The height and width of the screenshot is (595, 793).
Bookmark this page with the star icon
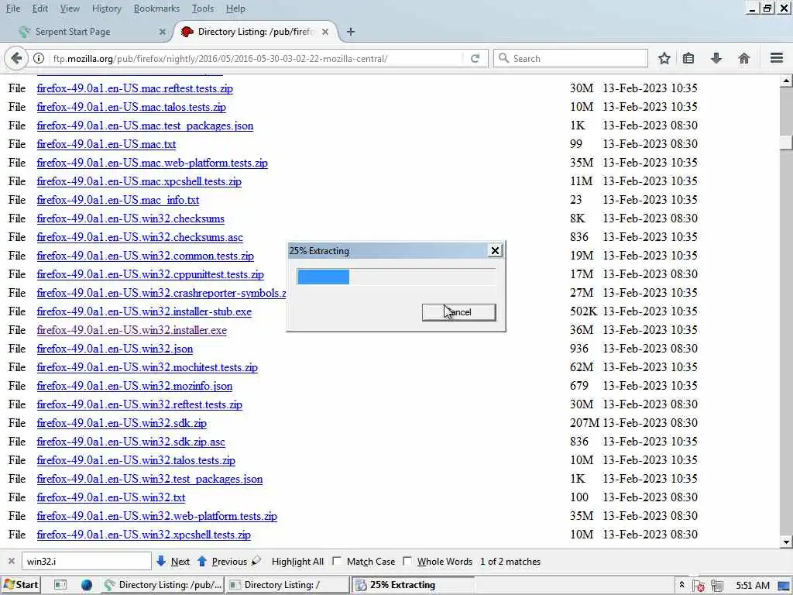pyautogui.click(x=664, y=58)
